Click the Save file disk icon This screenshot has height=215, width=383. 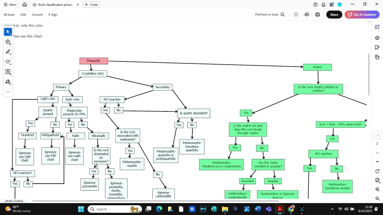[x=296, y=14]
